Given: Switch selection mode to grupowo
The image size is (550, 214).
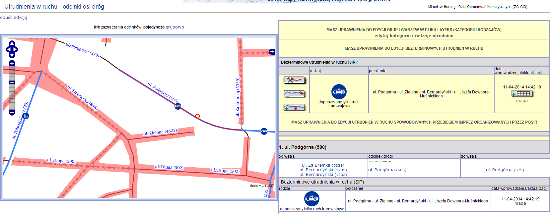Looking at the screenshot, I should click(x=175, y=27).
